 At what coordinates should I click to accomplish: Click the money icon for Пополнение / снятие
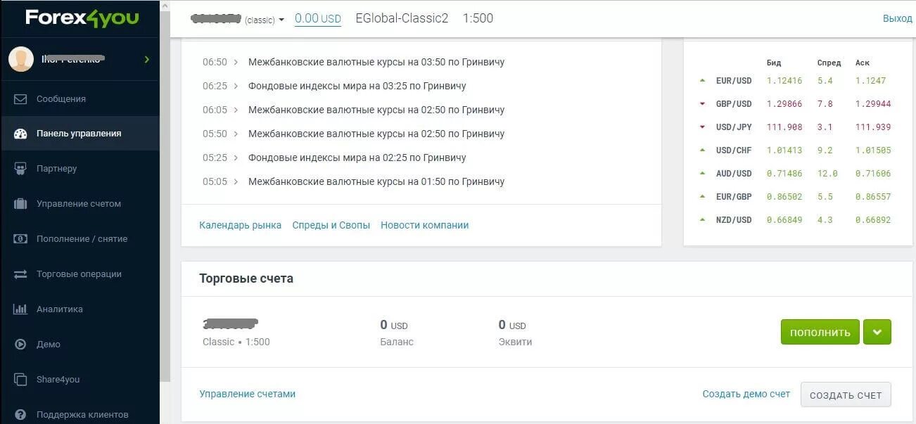pos(20,239)
